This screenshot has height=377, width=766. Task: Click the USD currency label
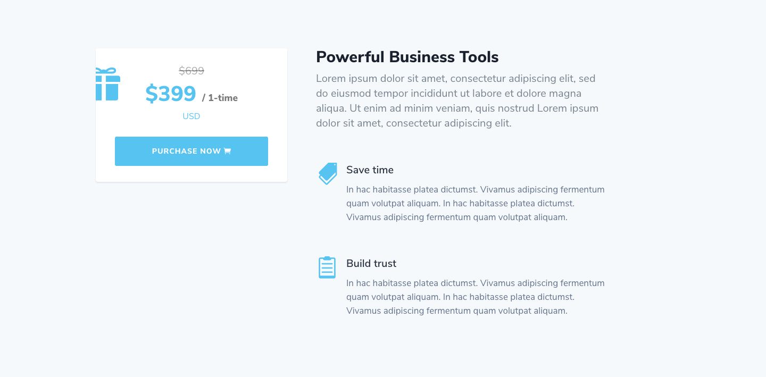[191, 116]
